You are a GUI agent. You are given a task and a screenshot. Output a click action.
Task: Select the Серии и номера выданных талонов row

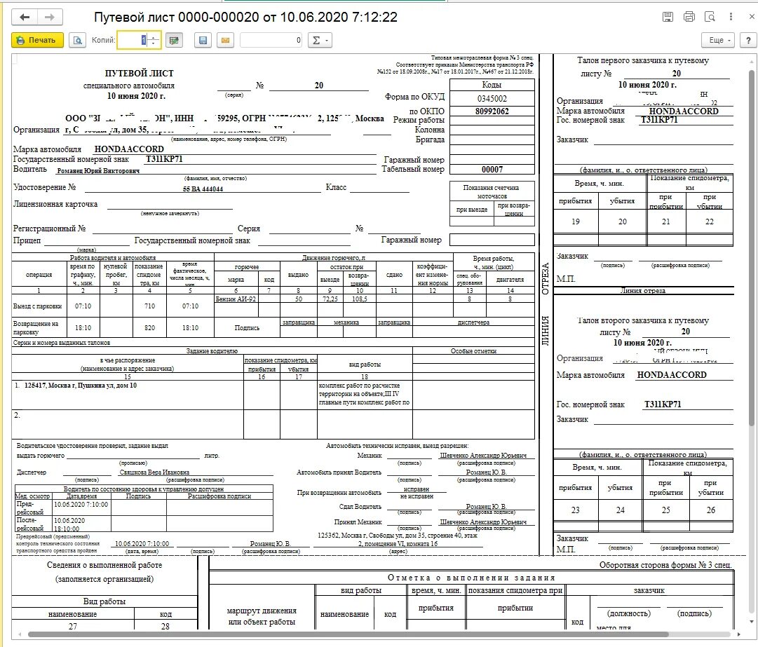(x=273, y=343)
